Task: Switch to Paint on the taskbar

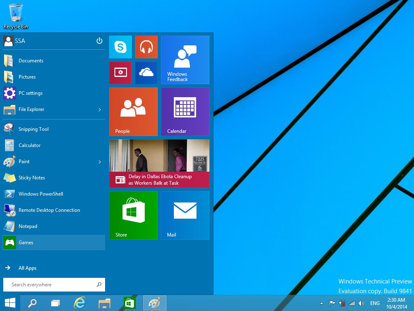Action: tap(155, 303)
